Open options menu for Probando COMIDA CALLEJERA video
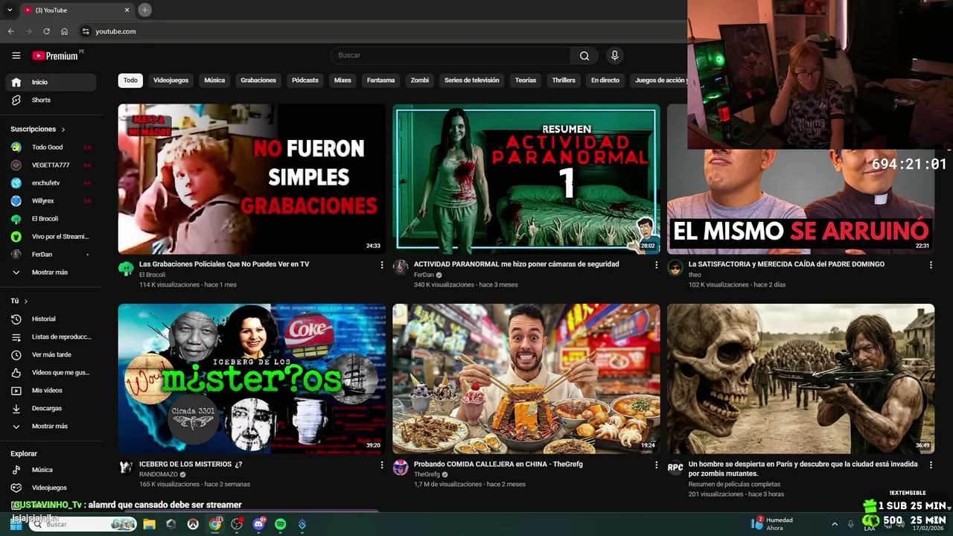This screenshot has height=536, width=953. 656,465
